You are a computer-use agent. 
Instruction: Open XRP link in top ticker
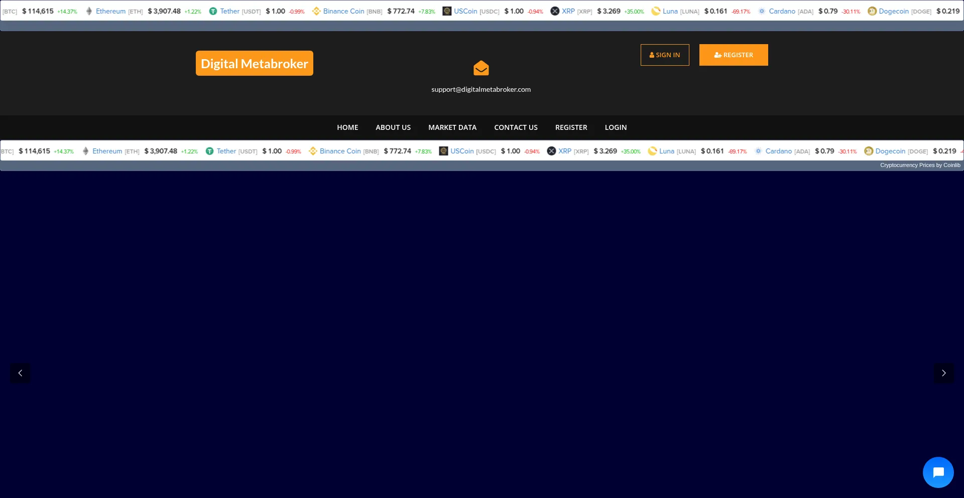[x=568, y=11]
